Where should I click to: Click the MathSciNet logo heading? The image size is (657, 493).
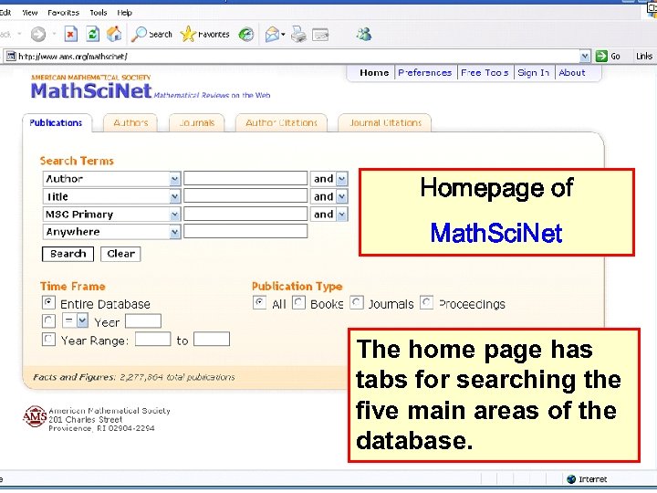tap(91, 90)
